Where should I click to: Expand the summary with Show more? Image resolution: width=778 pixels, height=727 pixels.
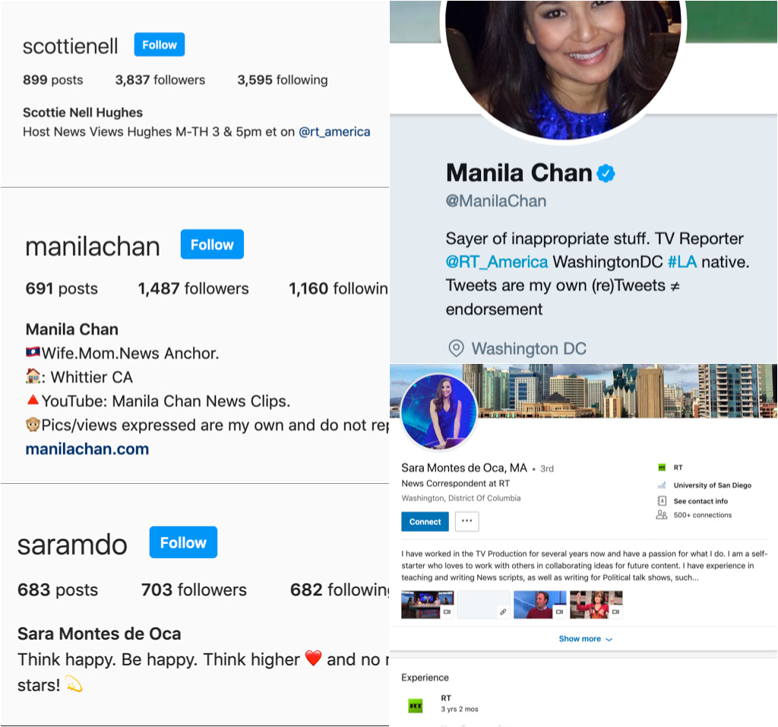pos(586,639)
